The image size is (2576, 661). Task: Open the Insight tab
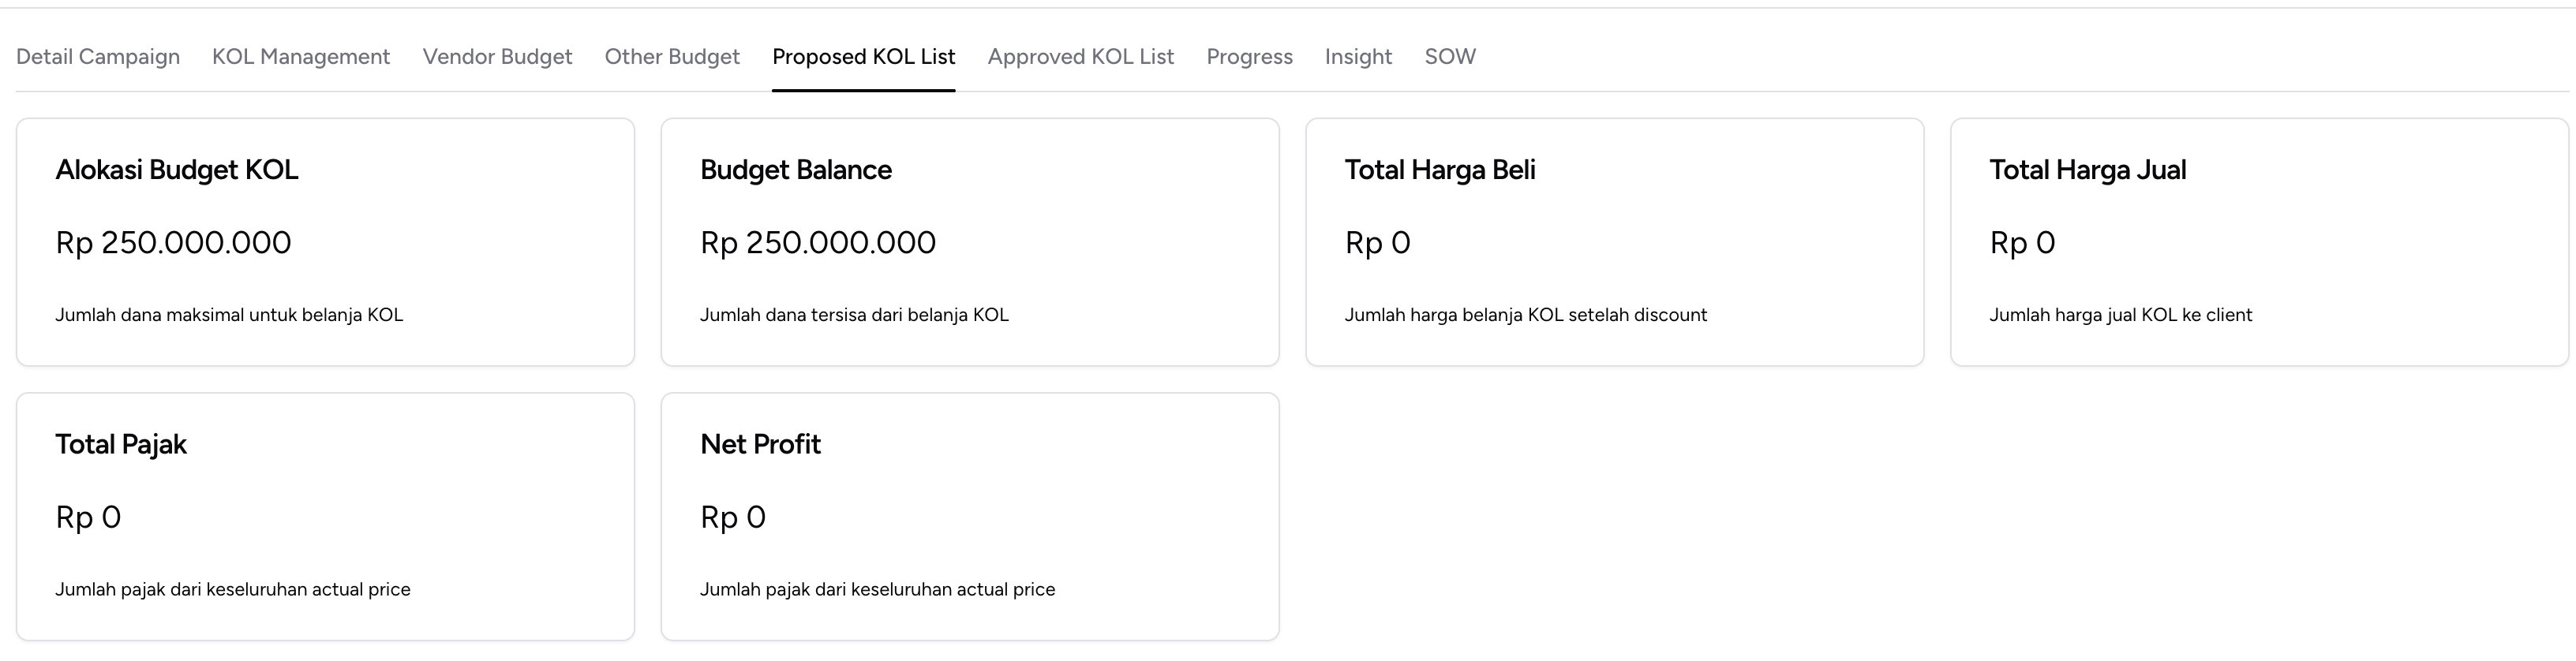pyautogui.click(x=1358, y=57)
